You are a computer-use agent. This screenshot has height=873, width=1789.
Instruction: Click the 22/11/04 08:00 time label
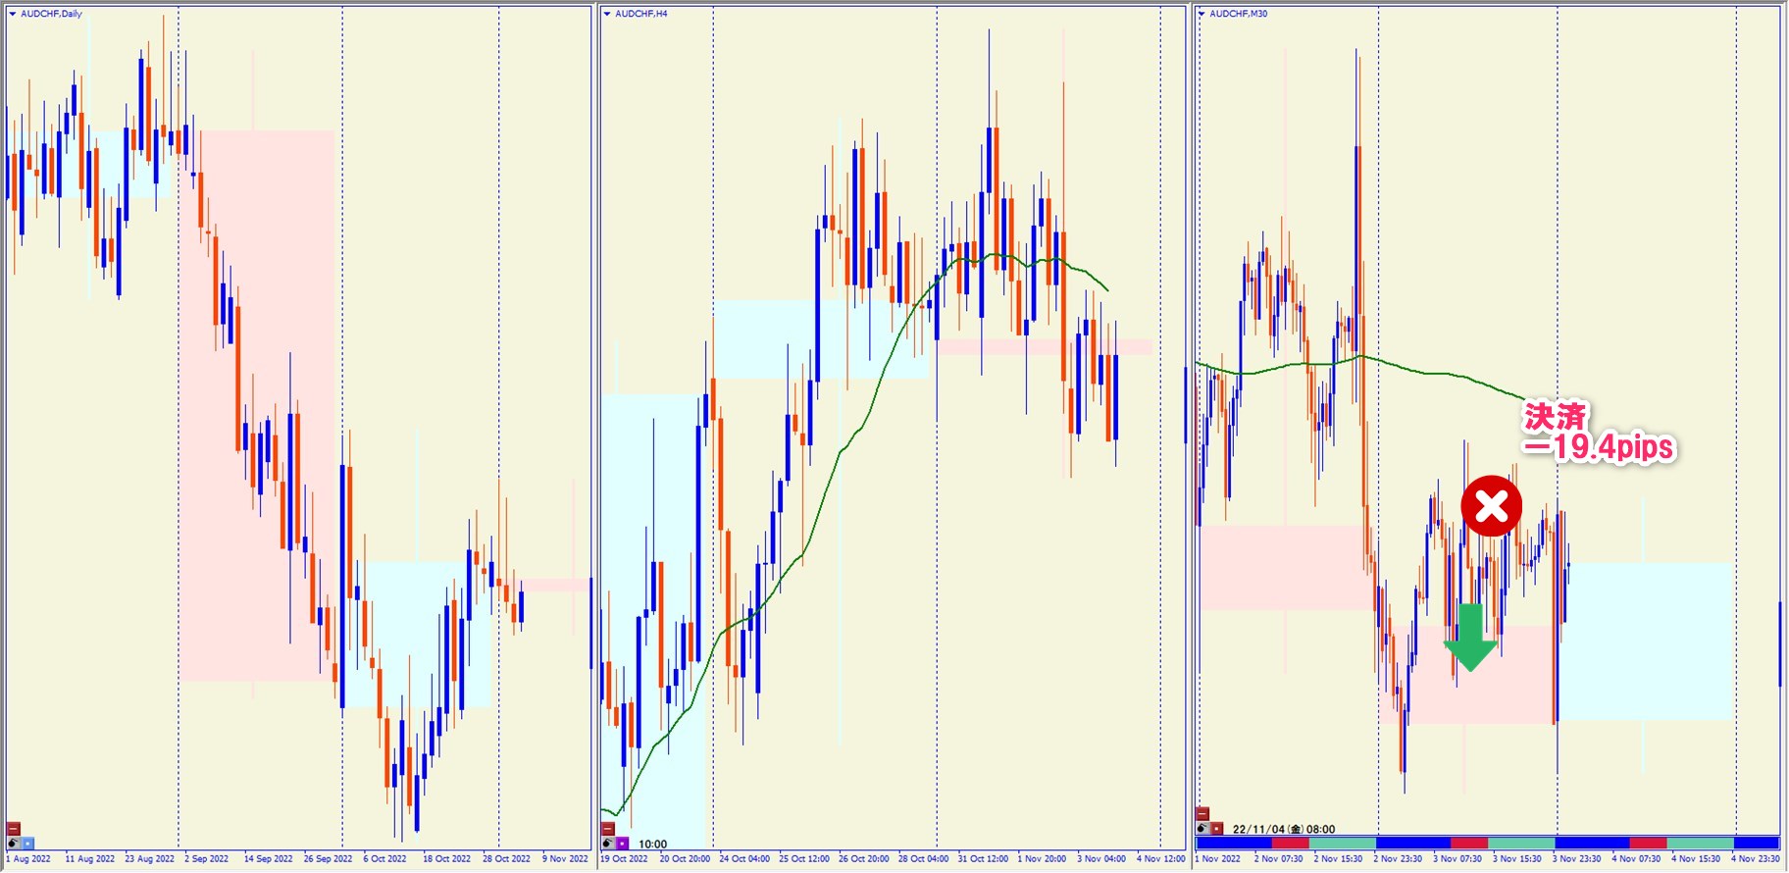point(1283,829)
